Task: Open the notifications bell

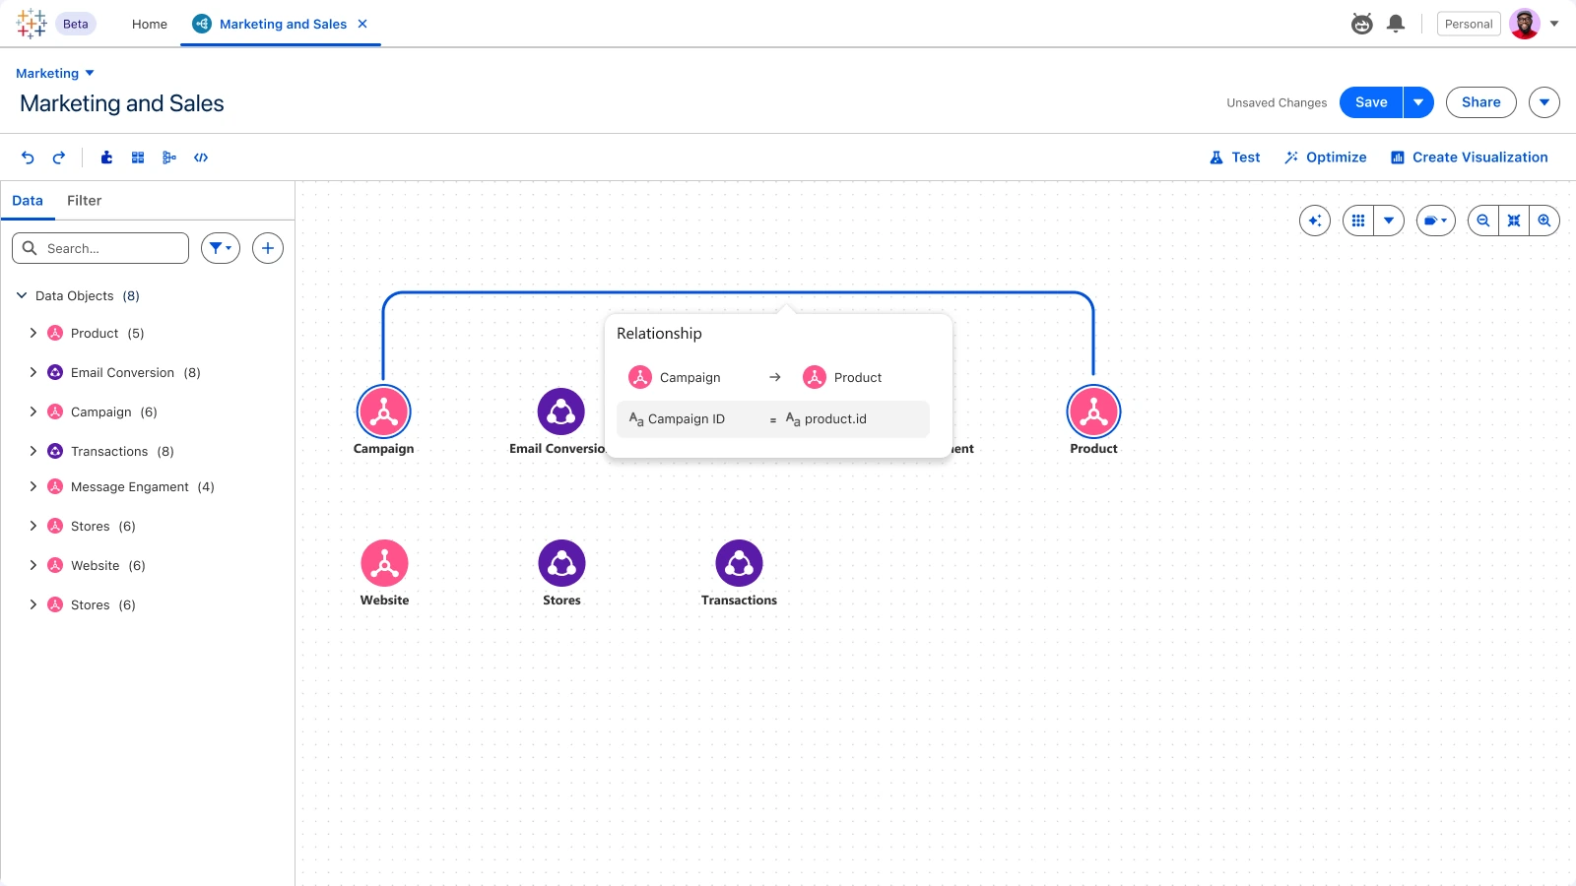Action: coord(1396,24)
